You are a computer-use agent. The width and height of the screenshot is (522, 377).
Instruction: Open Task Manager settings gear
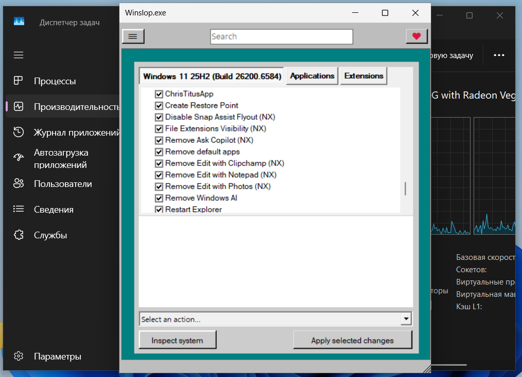(x=19, y=356)
